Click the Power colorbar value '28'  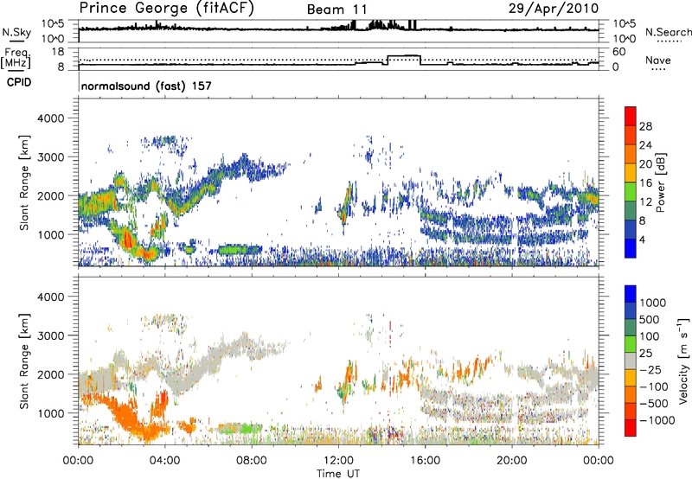coord(645,126)
